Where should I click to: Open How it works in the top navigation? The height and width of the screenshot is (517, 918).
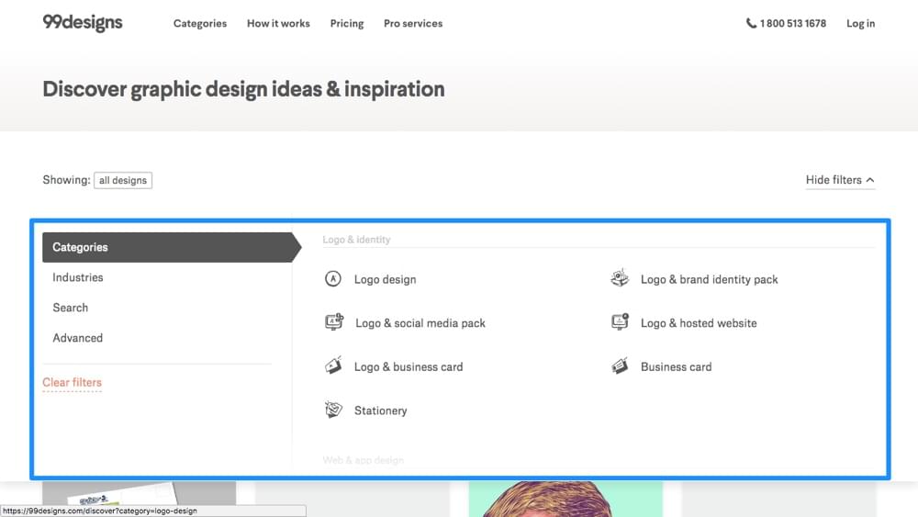click(x=278, y=24)
